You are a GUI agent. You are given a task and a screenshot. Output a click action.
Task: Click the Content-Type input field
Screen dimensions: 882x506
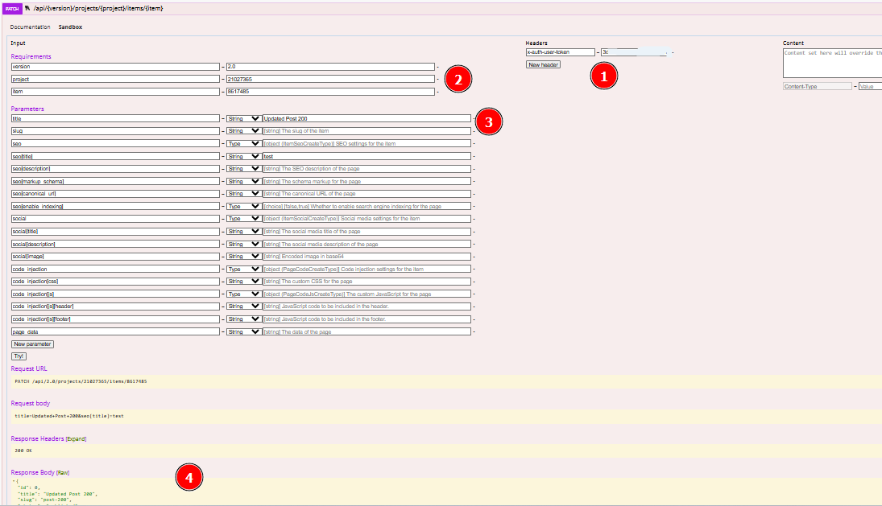(818, 87)
